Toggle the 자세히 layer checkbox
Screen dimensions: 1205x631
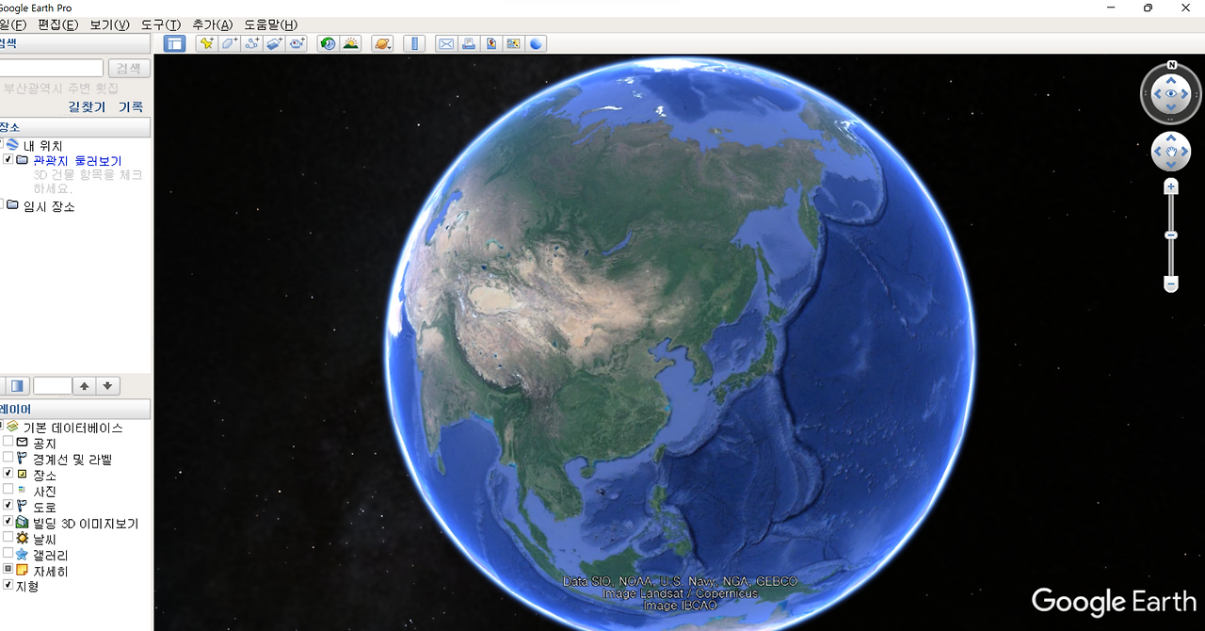pos(8,570)
